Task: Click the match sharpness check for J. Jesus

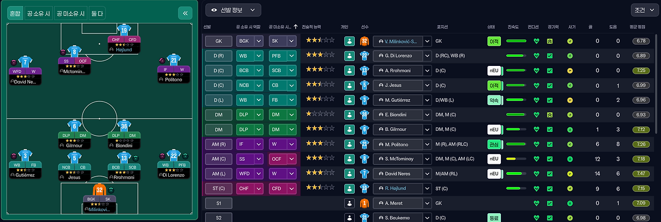Action: pyautogui.click(x=550, y=85)
